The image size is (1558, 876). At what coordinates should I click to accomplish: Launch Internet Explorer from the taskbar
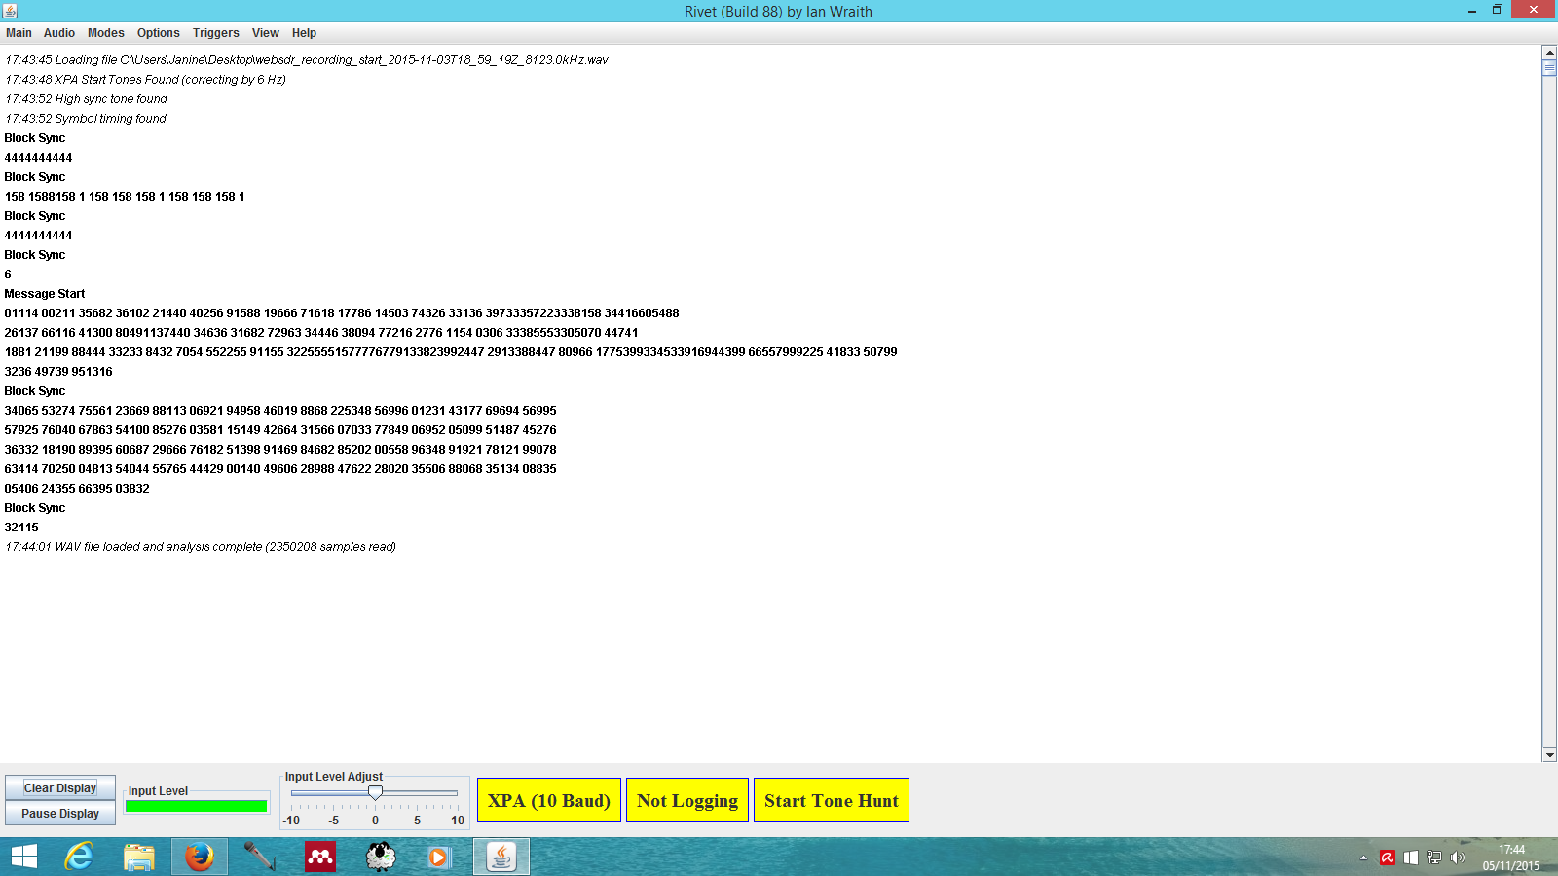pyautogui.click(x=79, y=857)
